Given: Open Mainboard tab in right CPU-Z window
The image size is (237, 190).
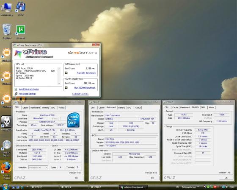Looking at the screenshot, I should coord(185,107).
